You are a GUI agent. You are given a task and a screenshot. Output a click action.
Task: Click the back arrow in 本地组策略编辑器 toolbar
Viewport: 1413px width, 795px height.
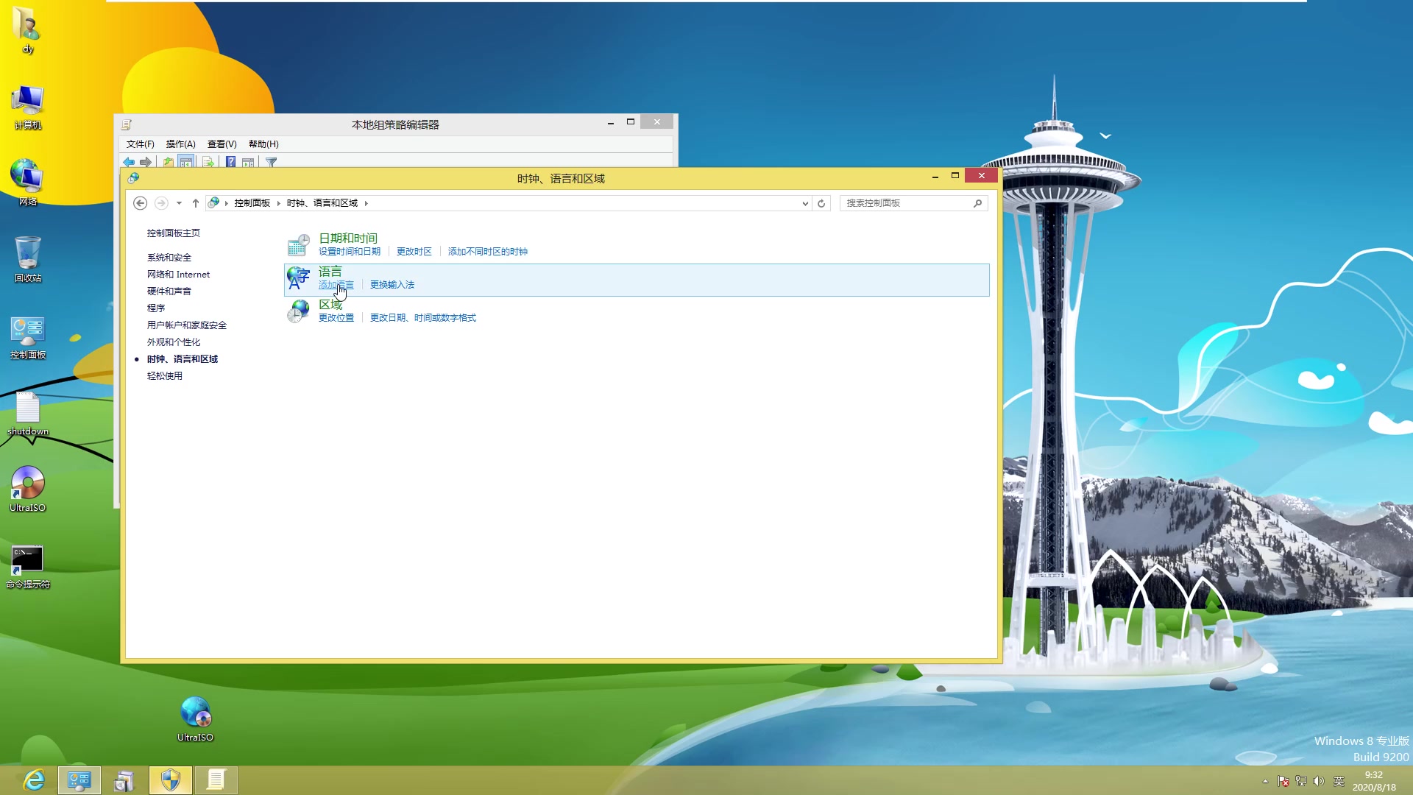coord(129,162)
